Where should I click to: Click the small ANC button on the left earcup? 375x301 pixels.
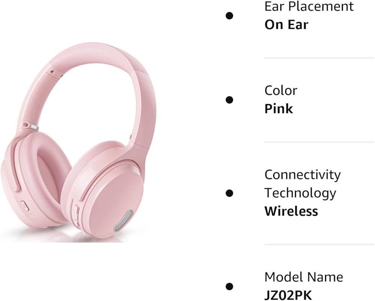pyautogui.click(x=24, y=206)
